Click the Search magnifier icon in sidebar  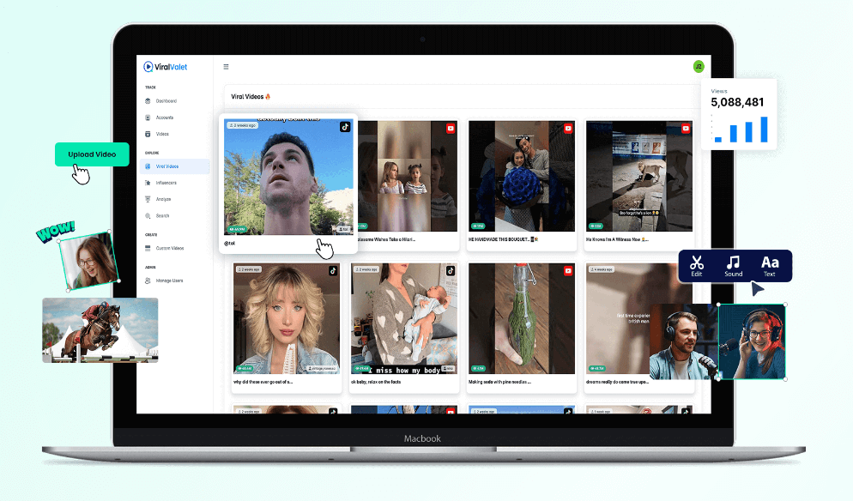point(148,216)
